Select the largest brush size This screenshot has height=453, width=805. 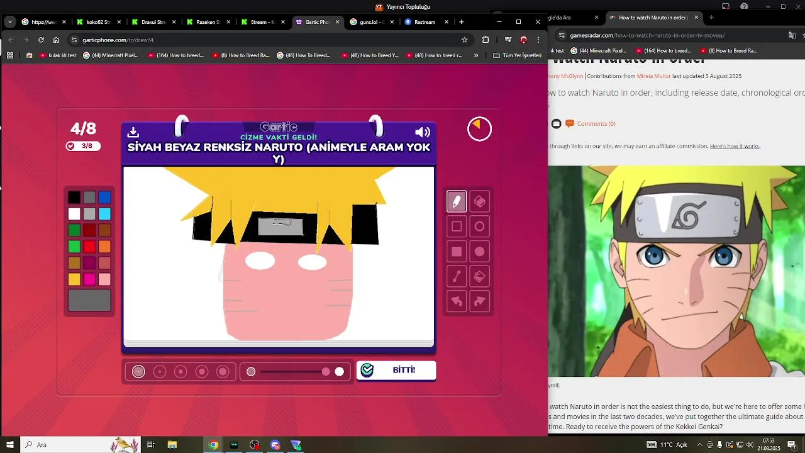(x=223, y=372)
